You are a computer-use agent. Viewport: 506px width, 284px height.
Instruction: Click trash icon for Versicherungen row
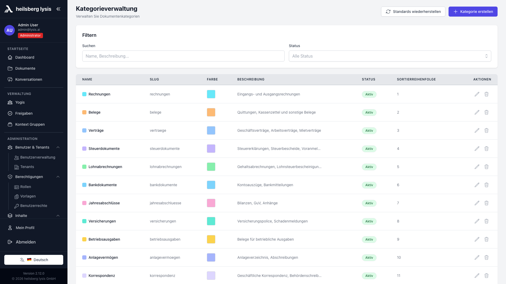coord(486,221)
